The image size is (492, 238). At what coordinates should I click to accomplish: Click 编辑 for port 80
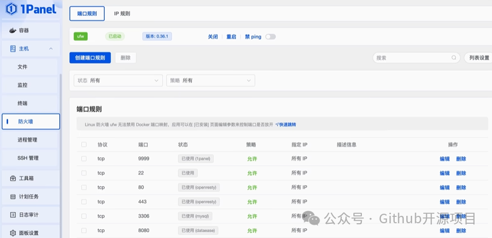(444, 187)
